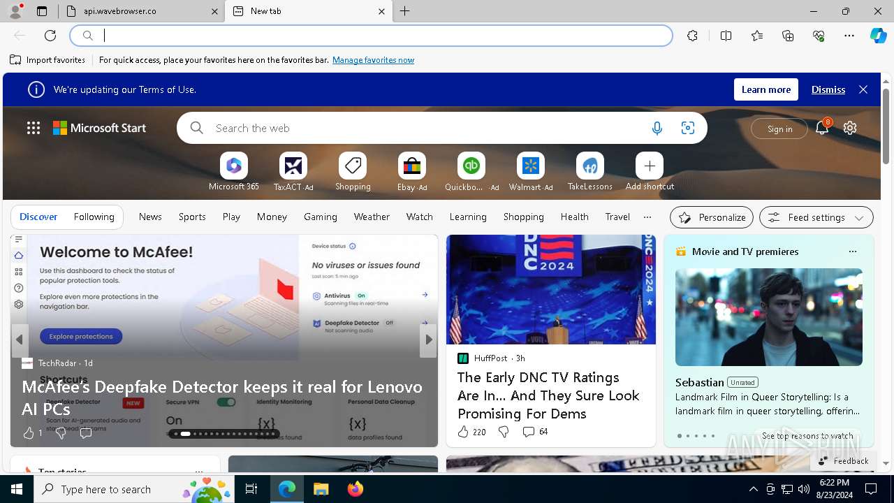Show more feed categories ellipsis
The width and height of the screenshot is (894, 503).
[647, 217]
